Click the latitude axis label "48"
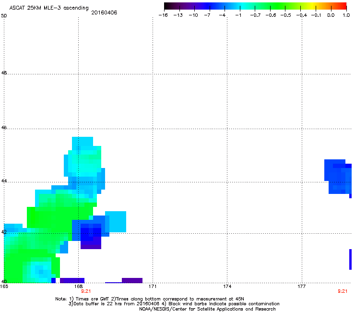Image resolution: width=355 pixels, height=312 pixels. [x=4, y=73]
